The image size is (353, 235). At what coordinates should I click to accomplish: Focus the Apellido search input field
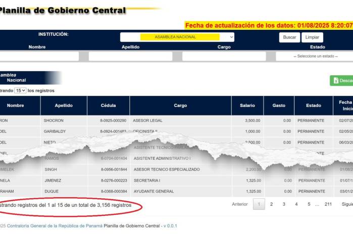coord(131,56)
